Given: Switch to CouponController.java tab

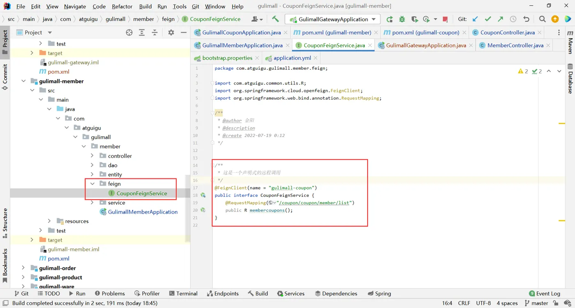Looking at the screenshot, I should (507, 32).
